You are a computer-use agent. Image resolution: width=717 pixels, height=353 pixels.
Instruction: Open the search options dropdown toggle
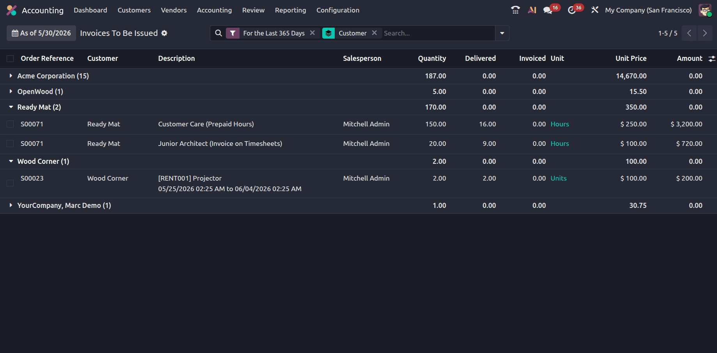502,33
